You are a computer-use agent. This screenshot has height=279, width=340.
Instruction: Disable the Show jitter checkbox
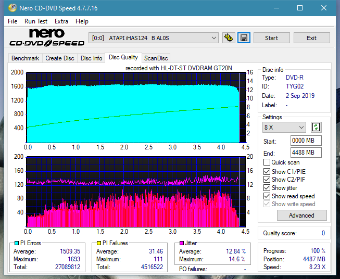click(x=267, y=188)
